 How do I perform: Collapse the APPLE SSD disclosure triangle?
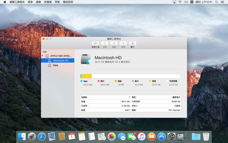(x=43, y=56)
